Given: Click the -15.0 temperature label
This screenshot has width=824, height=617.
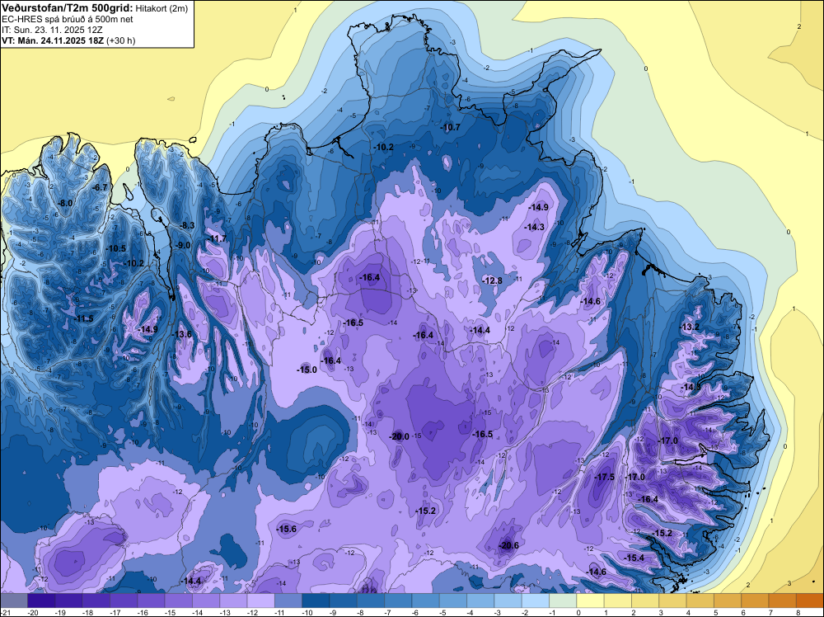Looking at the screenshot, I should pyautogui.click(x=307, y=370).
